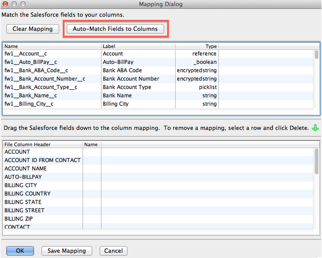Screen dimensions: 322x258
Task: Confirm with the OK button
Action: click(20, 251)
